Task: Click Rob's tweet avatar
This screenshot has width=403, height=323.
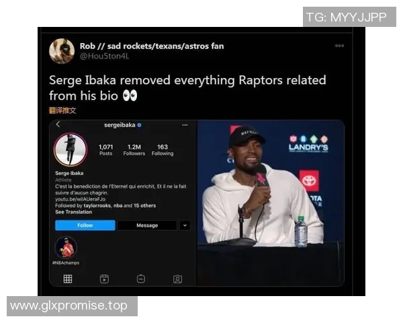Action: (62, 51)
